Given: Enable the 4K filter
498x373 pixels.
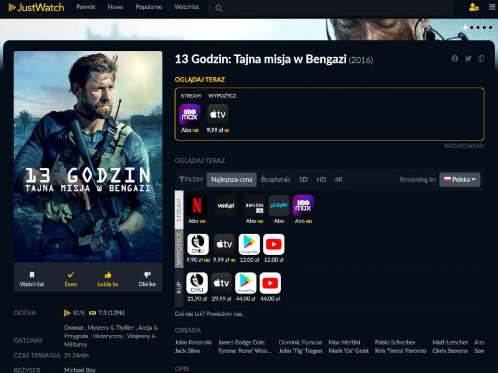Looking at the screenshot, I should pyautogui.click(x=338, y=179).
